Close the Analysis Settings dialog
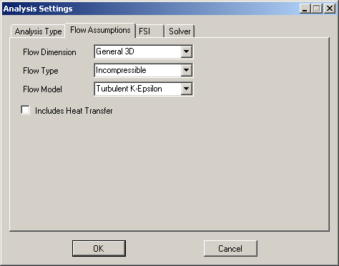This screenshot has height=266, width=339. pyautogui.click(x=330, y=9)
